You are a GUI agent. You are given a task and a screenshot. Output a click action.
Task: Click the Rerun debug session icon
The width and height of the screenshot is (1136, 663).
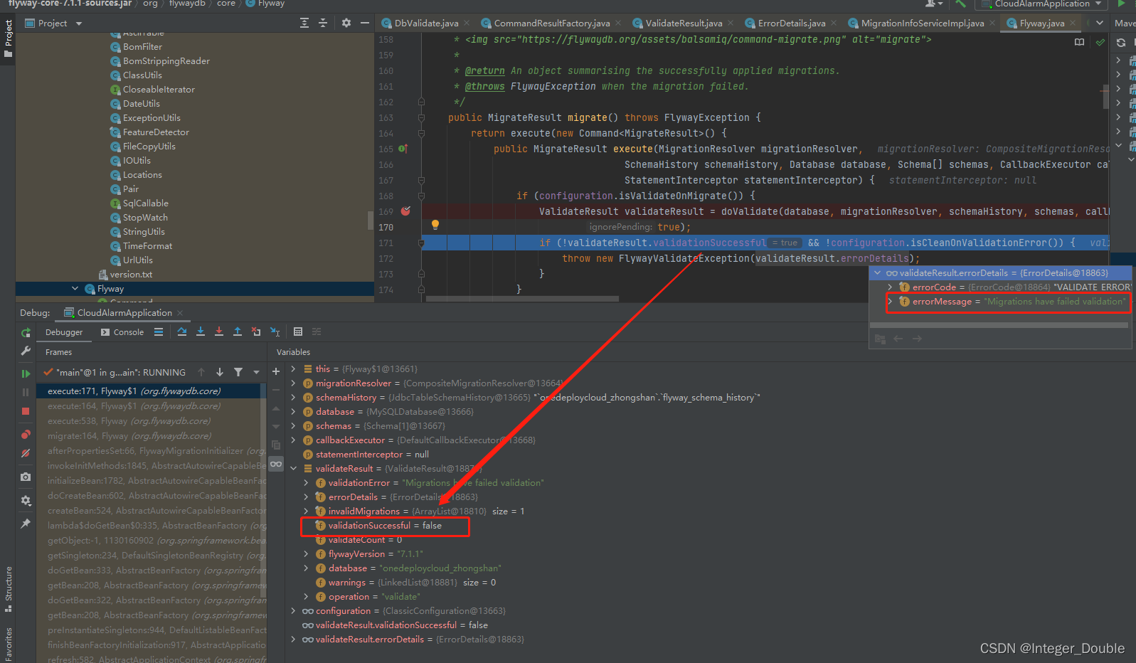click(x=26, y=332)
